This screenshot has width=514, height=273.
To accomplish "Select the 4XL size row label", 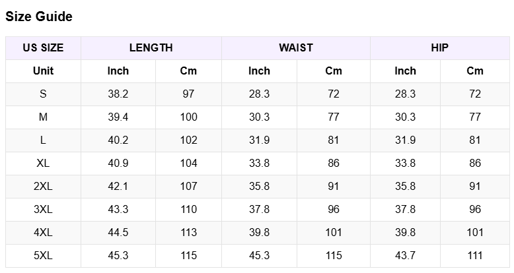I will click(43, 232).
